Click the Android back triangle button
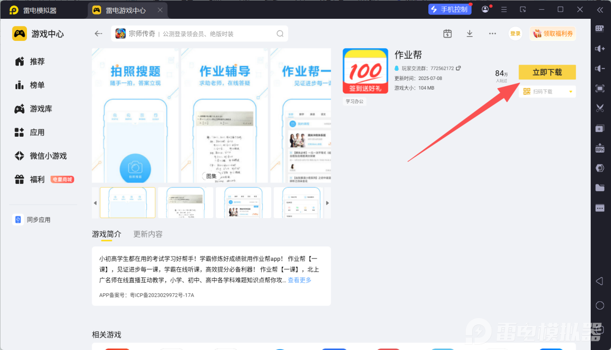This screenshot has width=611, height=350. (x=599, y=281)
